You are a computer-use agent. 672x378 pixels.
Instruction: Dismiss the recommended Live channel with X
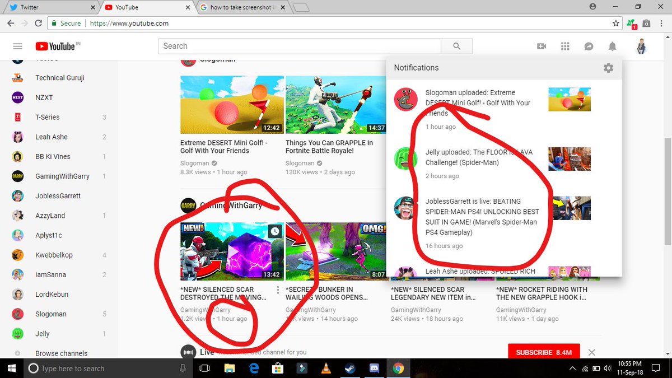click(x=591, y=352)
